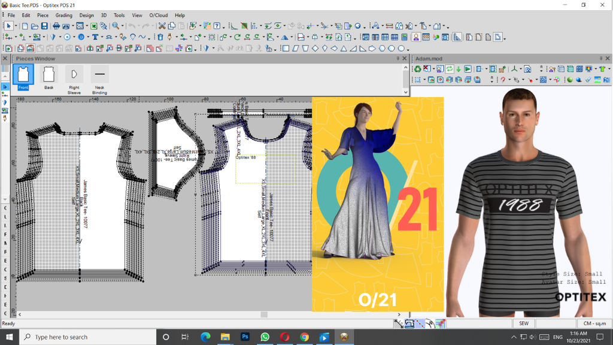Toggle the avatar model view button

coord(416,37)
